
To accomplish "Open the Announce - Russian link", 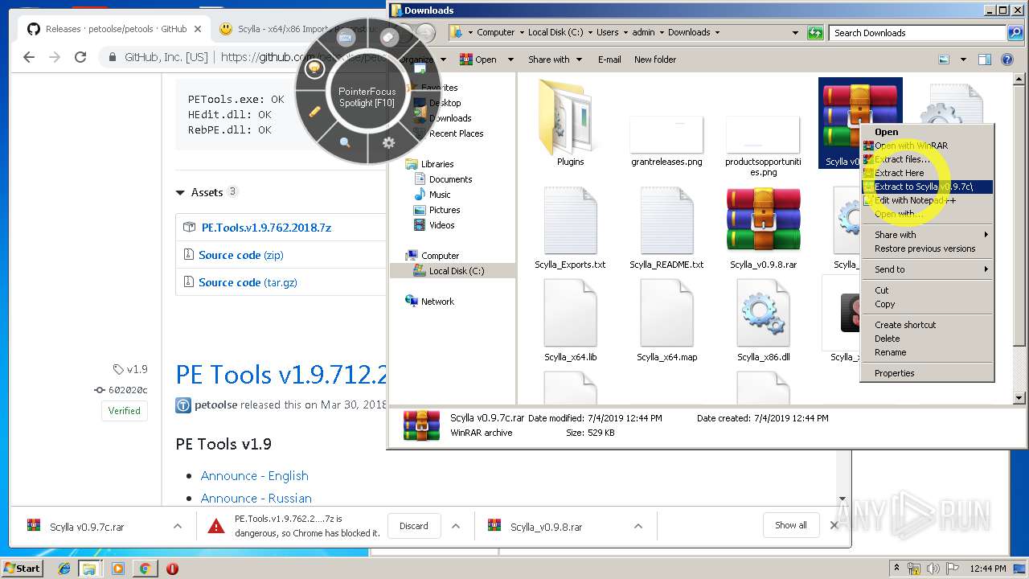I will click(256, 499).
